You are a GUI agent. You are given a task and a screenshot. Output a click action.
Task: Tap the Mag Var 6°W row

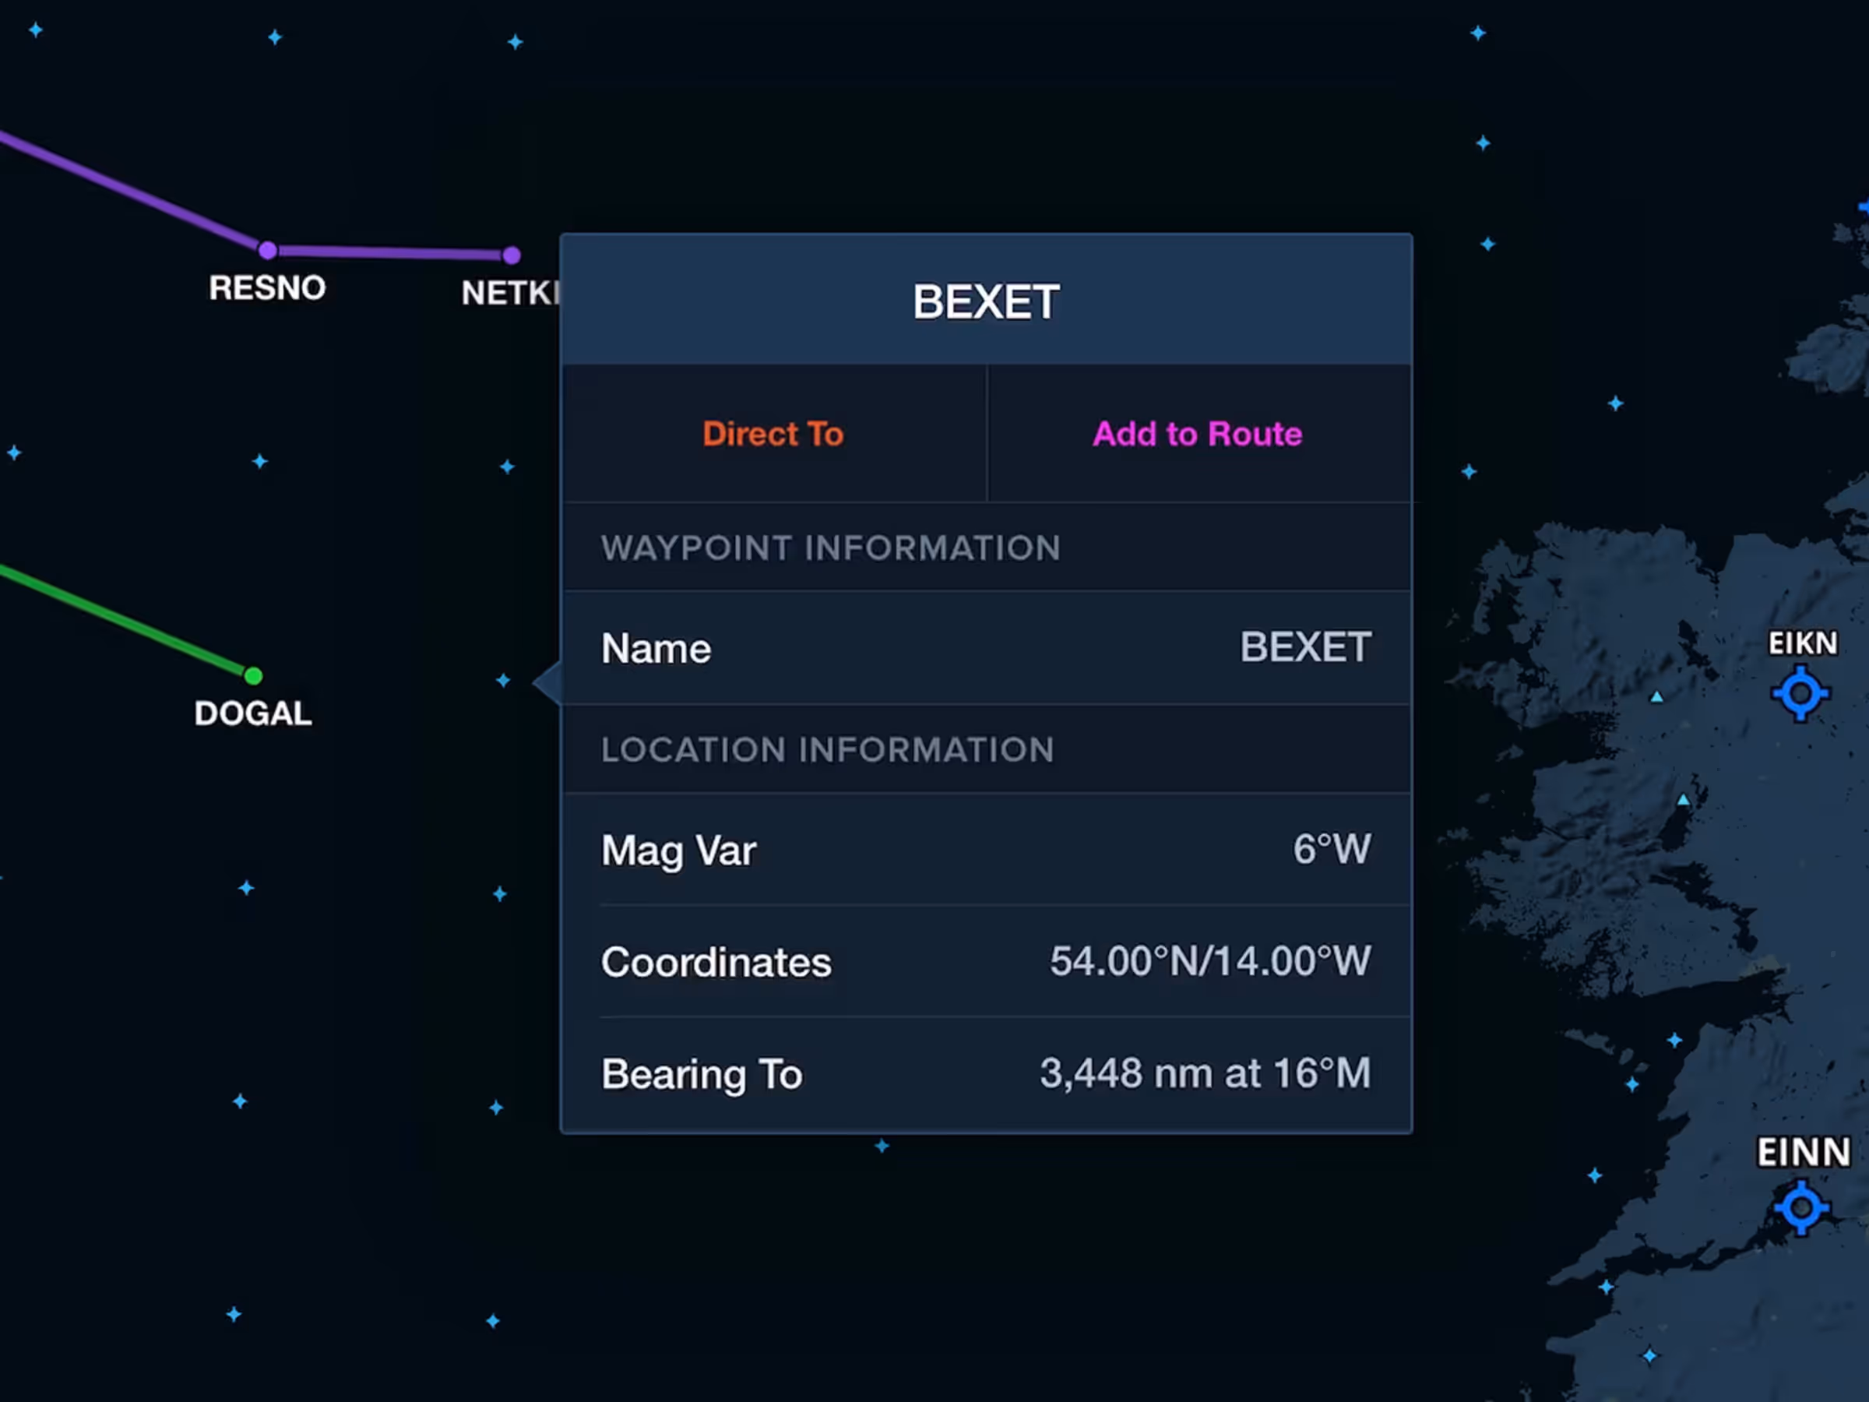(x=986, y=849)
